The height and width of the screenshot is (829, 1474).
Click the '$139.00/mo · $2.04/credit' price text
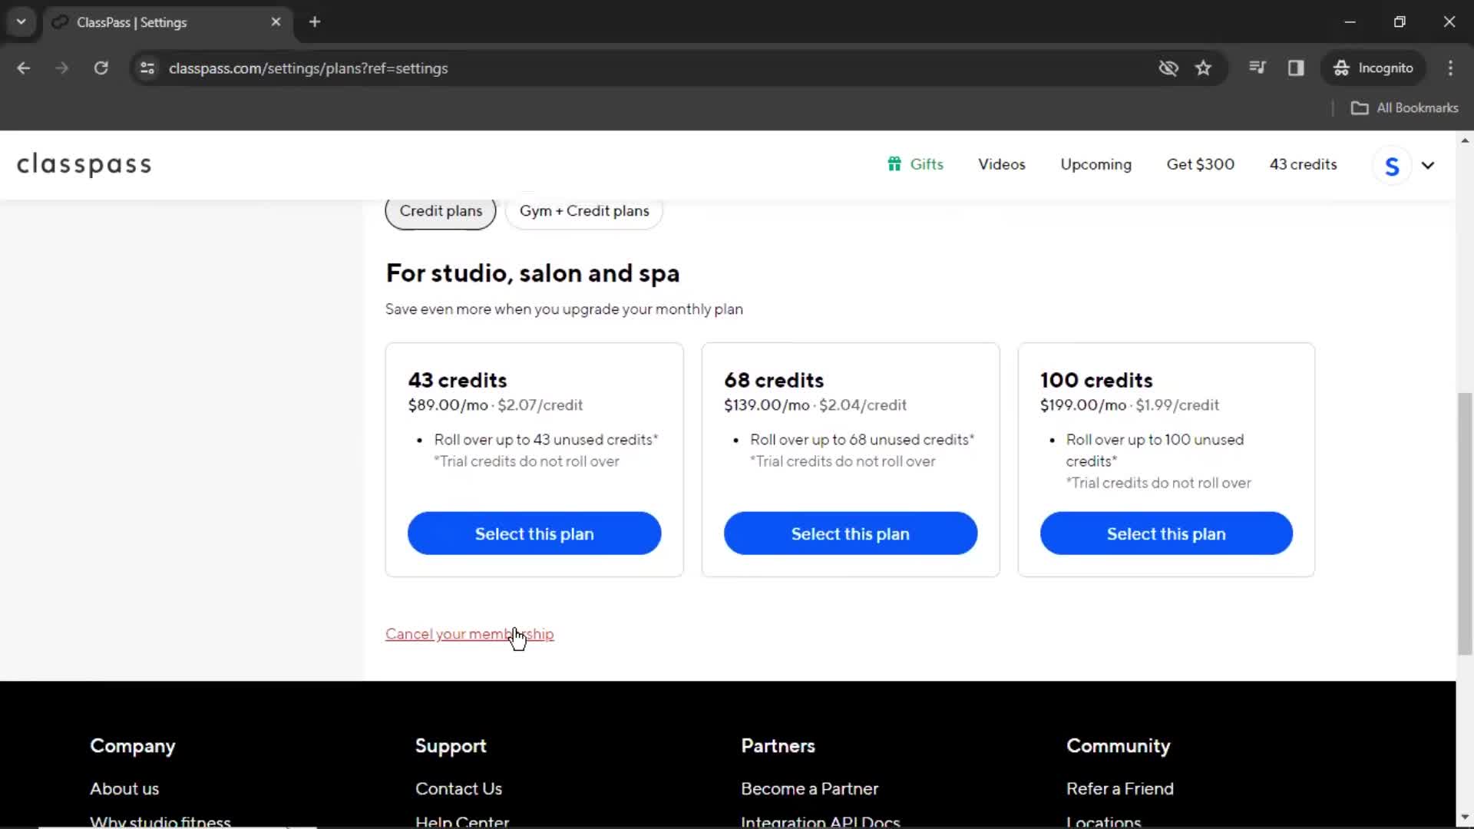815,405
